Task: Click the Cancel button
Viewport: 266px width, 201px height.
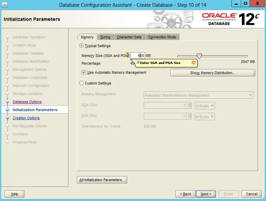Action: (x=252, y=194)
